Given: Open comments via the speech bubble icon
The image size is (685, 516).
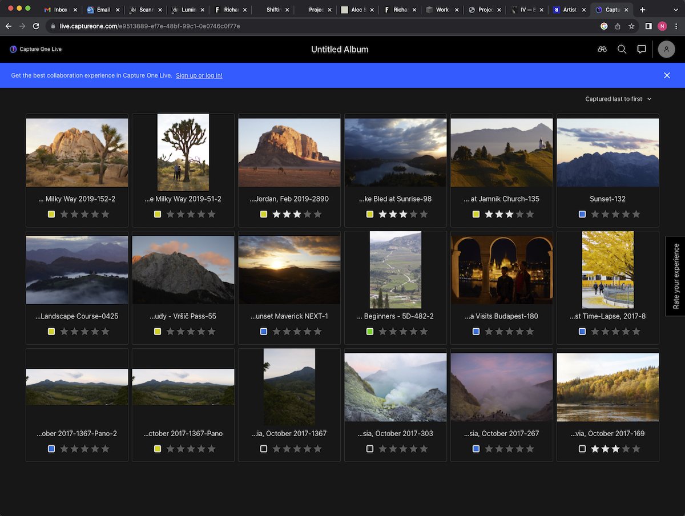Looking at the screenshot, I should coord(642,49).
